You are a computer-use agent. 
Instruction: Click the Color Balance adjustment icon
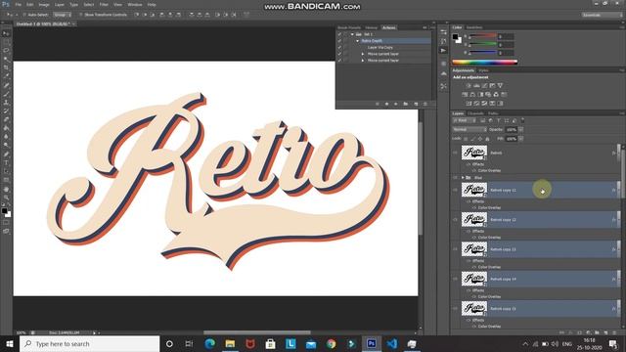click(472, 95)
